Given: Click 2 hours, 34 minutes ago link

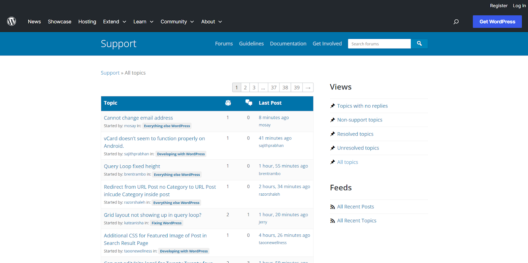Looking at the screenshot, I should pos(284,186).
